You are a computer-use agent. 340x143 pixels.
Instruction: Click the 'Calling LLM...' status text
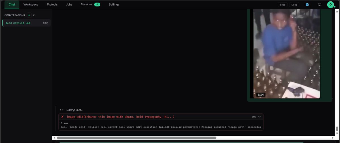pyautogui.click(x=74, y=110)
